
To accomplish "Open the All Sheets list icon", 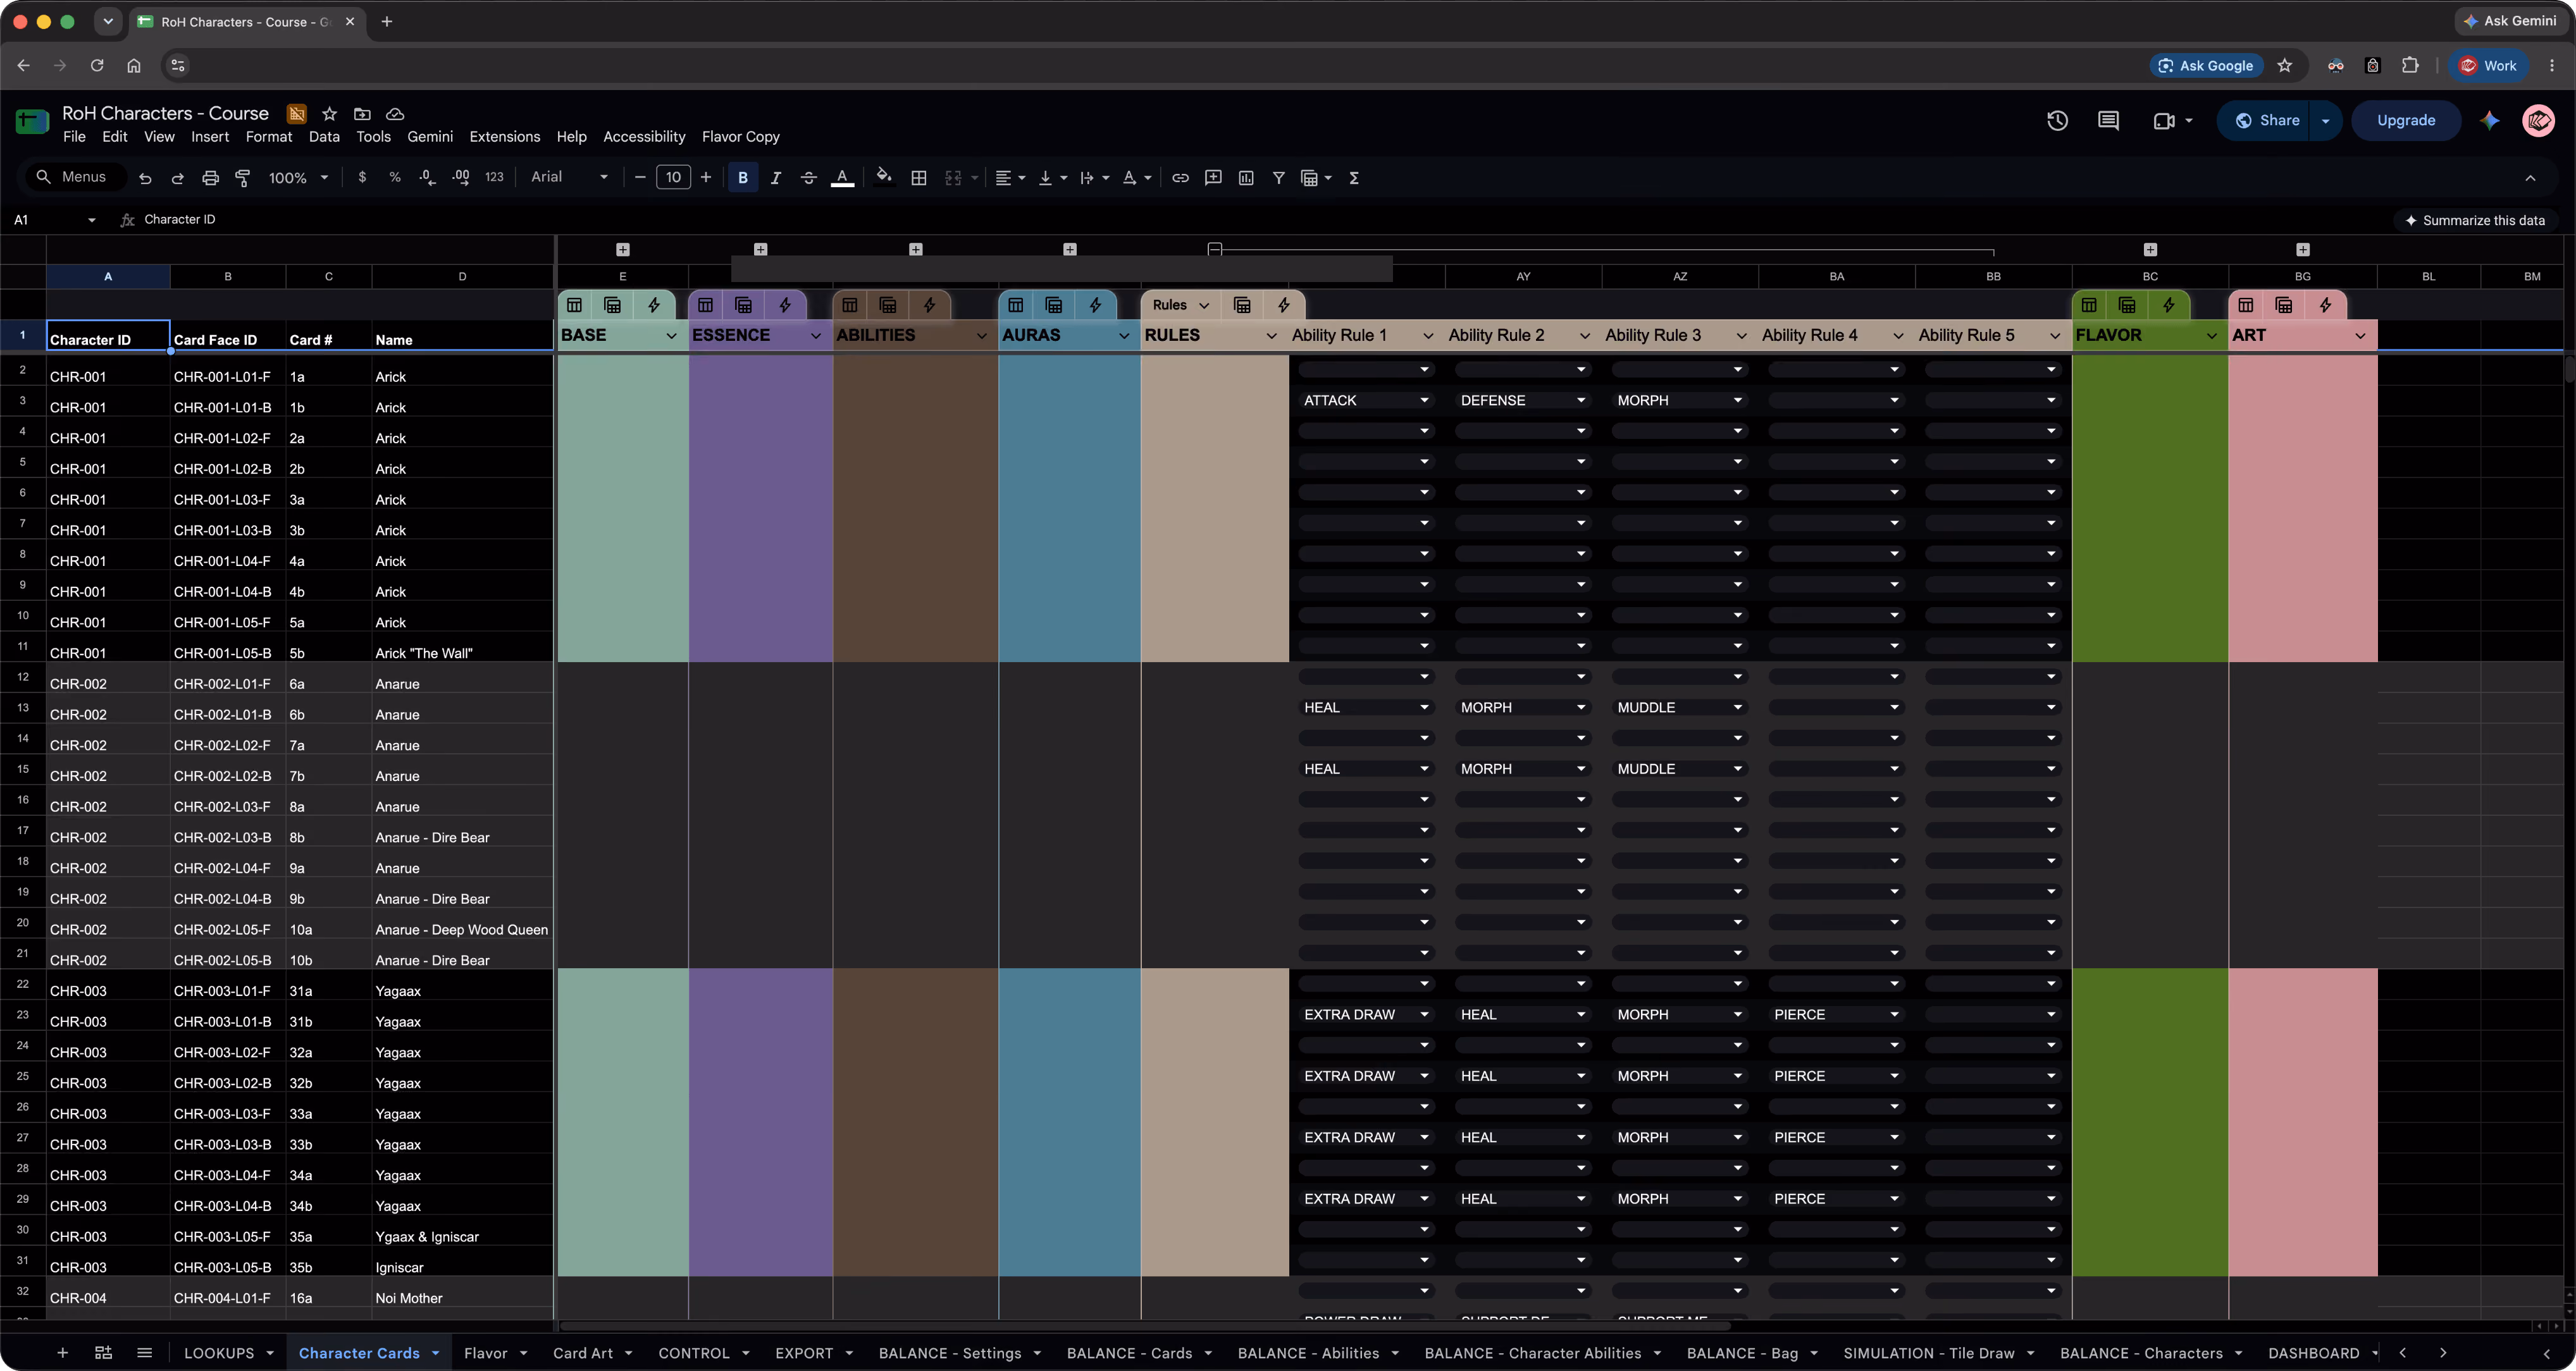I will (x=144, y=1353).
